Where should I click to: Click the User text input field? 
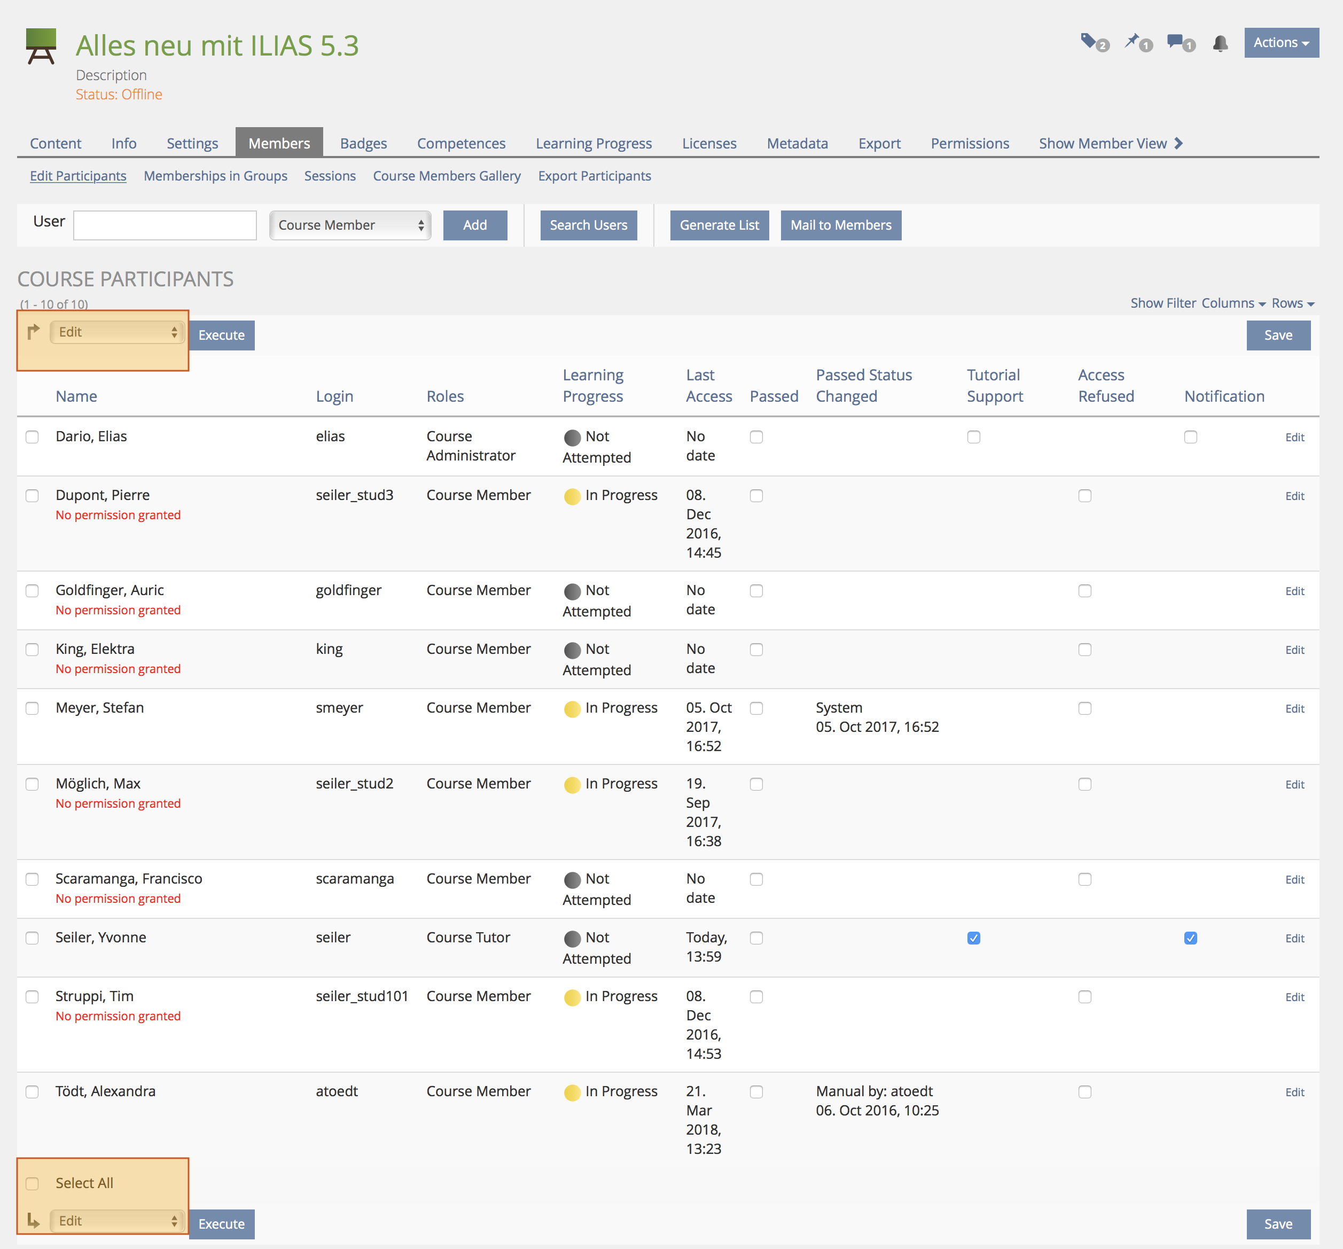[165, 225]
